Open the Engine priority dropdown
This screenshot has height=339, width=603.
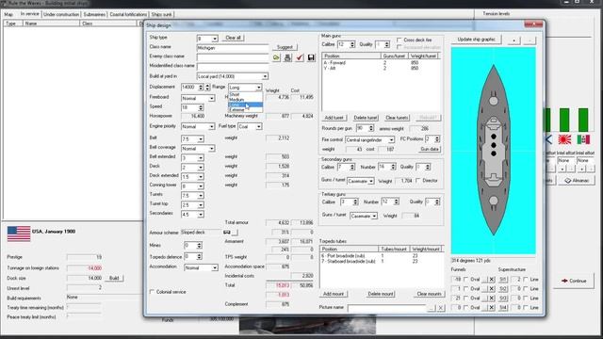(x=211, y=126)
